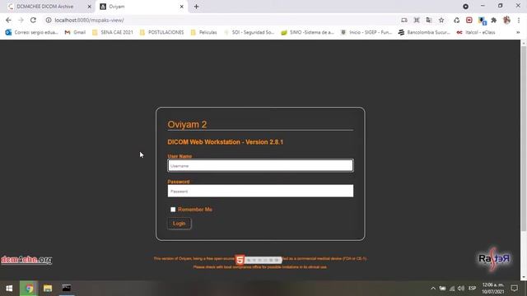Open the taskbar clock and date
The image size is (527, 296).
tap(493, 289)
